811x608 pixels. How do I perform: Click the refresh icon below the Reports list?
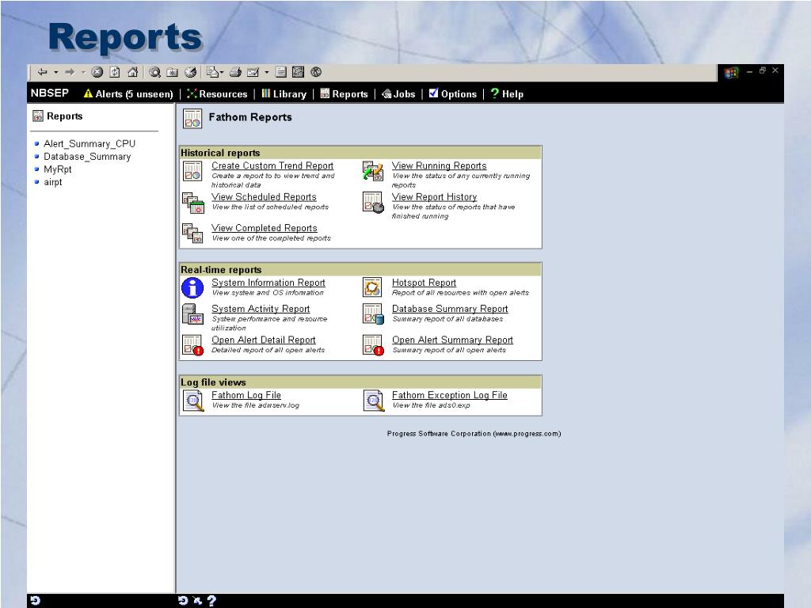pyautogui.click(x=35, y=601)
